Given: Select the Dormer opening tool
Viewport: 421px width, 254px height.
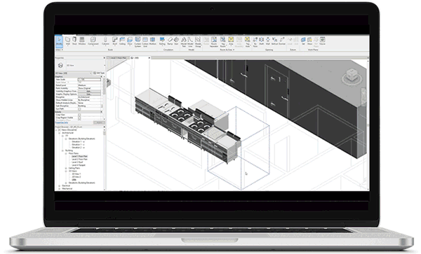Looking at the screenshot, I should 281,41.
